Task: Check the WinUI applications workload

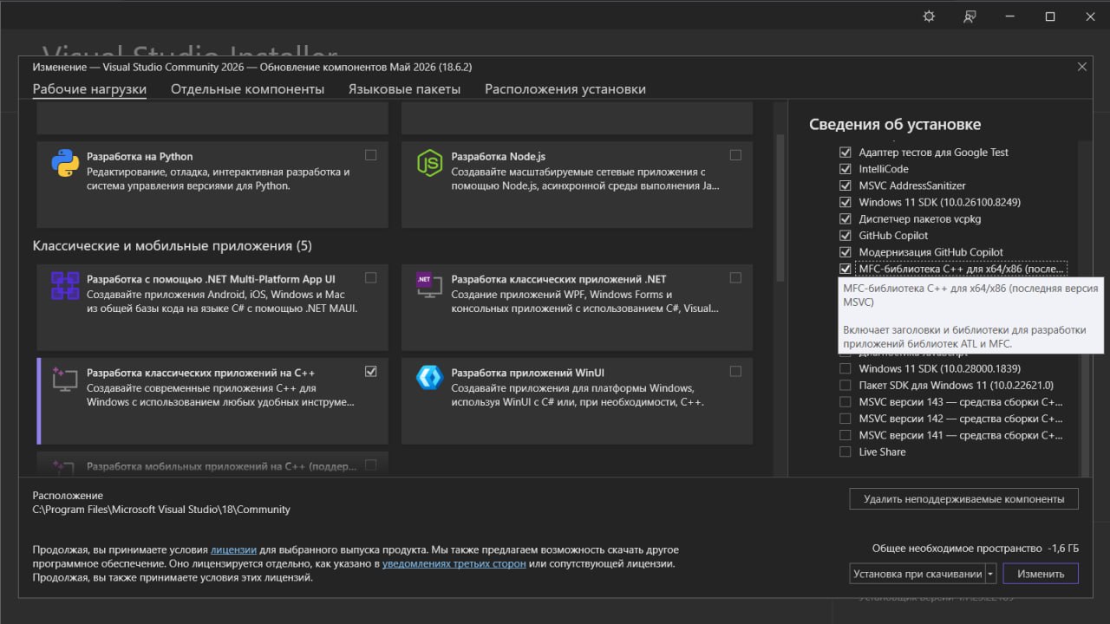Action: pyautogui.click(x=735, y=371)
